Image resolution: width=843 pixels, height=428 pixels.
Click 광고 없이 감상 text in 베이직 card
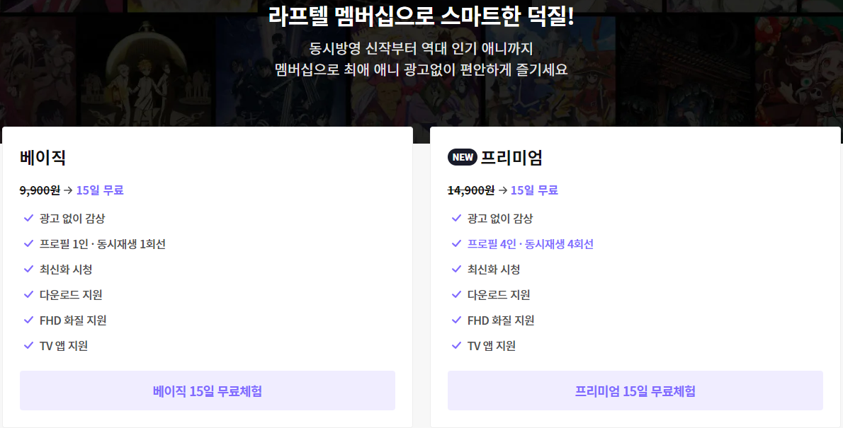tap(72, 219)
